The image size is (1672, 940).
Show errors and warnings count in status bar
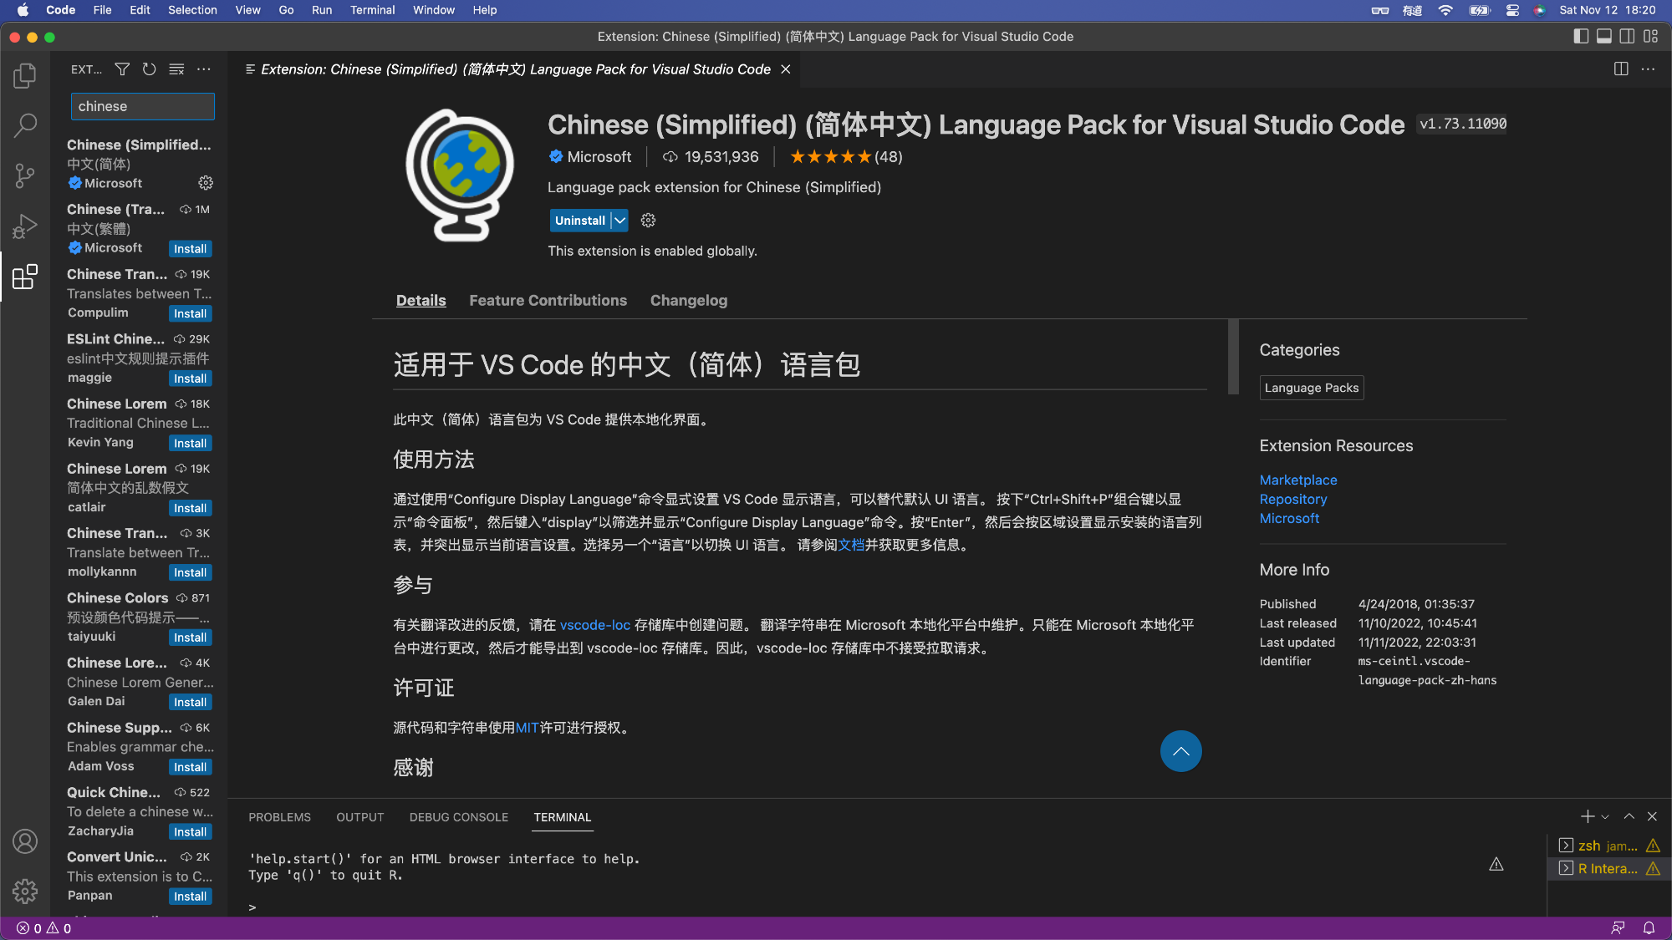point(44,928)
